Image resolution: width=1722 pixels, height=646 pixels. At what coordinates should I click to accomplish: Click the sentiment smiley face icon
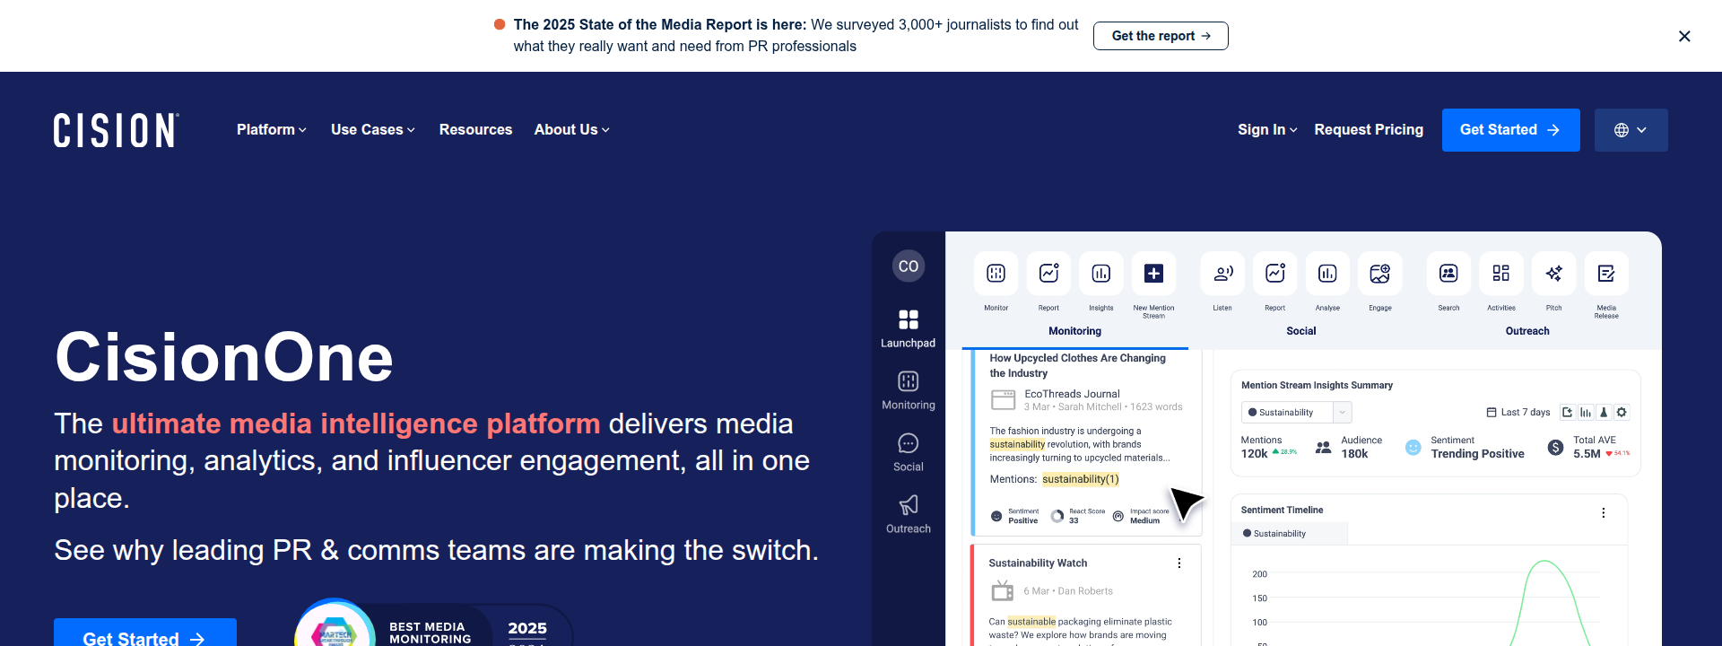point(1413,447)
